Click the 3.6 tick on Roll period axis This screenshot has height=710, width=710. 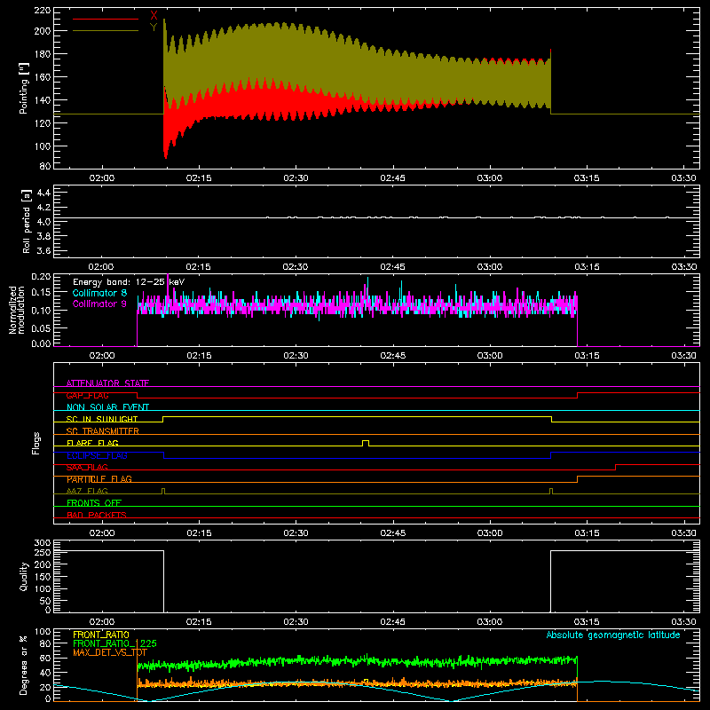(x=43, y=250)
